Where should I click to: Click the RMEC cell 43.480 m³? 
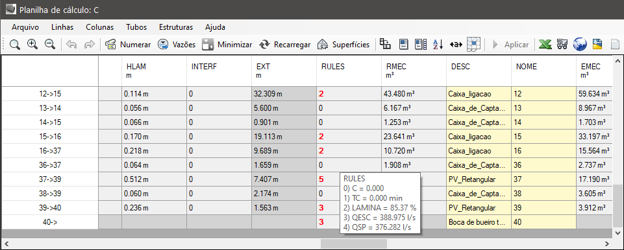(414, 94)
